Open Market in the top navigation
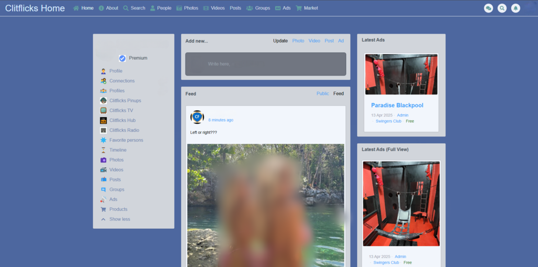 (x=311, y=8)
